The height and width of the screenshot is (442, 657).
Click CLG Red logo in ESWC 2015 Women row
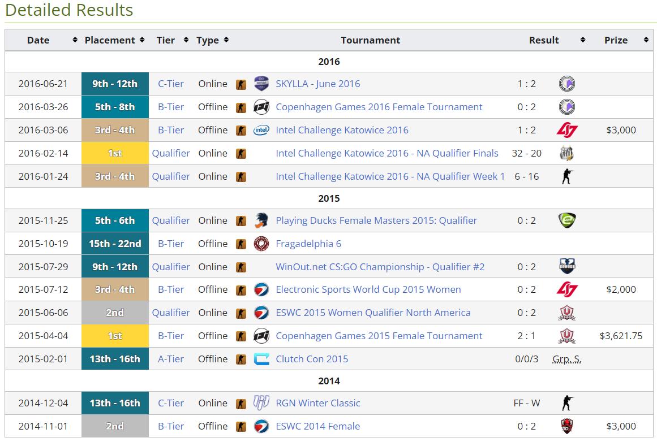point(567,289)
